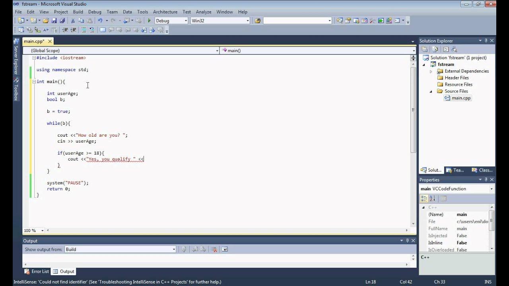
Task: Open the Build menu
Action: tap(78, 12)
